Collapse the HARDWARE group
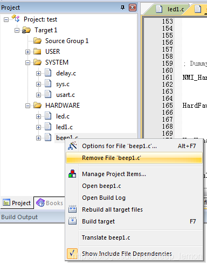 click(x=27, y=106)
